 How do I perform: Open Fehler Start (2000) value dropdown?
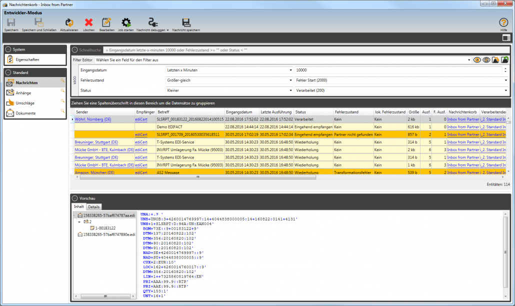click(506, 80)
